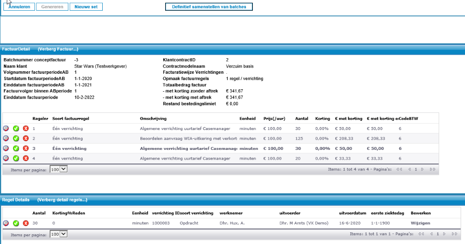
Task: Hide detail rows via Verberg detail regels
Action: coord(62,200)
